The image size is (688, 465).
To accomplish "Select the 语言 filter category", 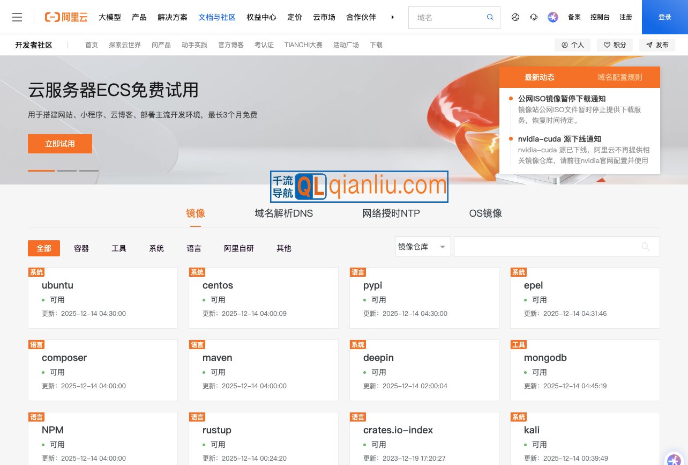I will [x=193, y=248].
